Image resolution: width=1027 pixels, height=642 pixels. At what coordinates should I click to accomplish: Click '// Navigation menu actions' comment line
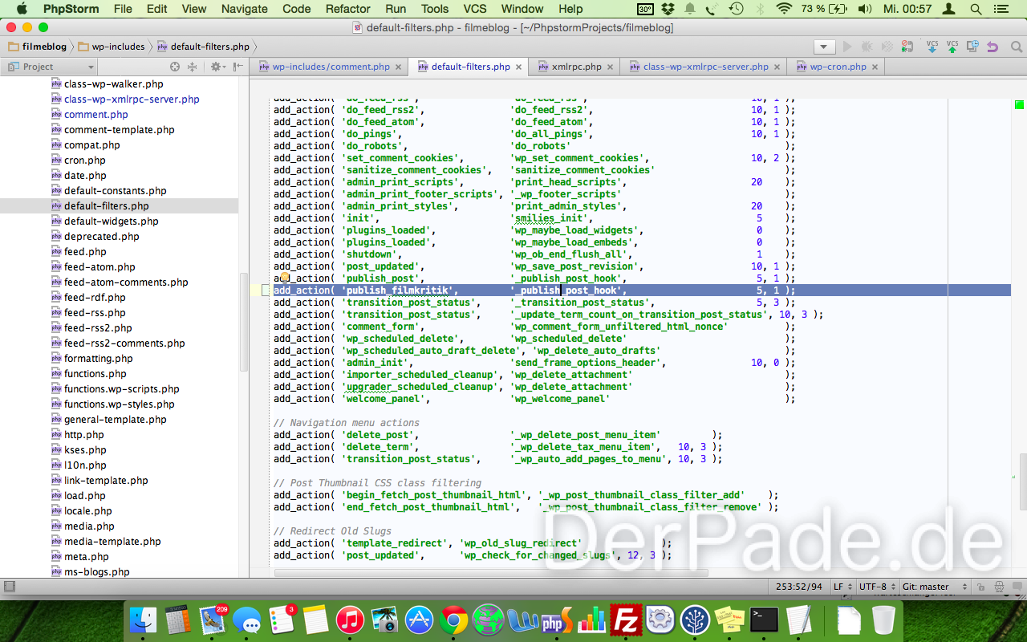pos(347,423)
